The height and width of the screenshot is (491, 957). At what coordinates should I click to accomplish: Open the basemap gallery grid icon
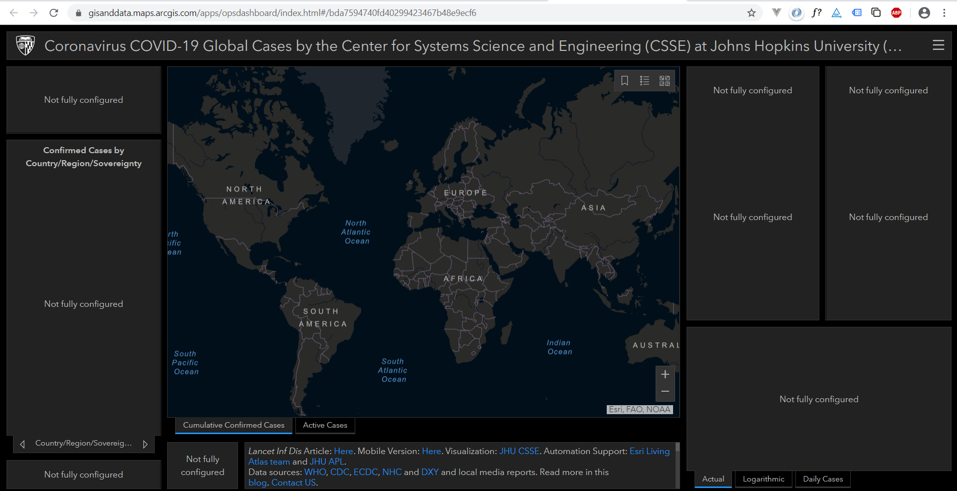pos(665,81)
